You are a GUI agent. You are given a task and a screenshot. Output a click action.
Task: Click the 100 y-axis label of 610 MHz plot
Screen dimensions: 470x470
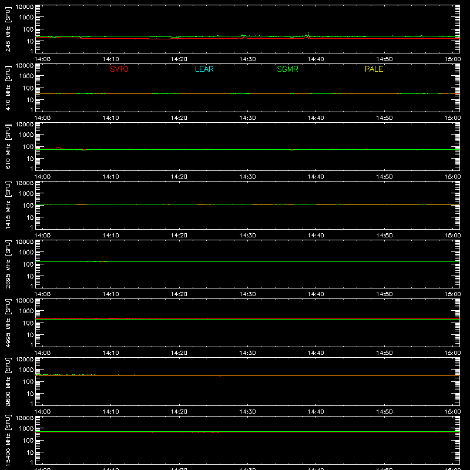pos(28,147)
